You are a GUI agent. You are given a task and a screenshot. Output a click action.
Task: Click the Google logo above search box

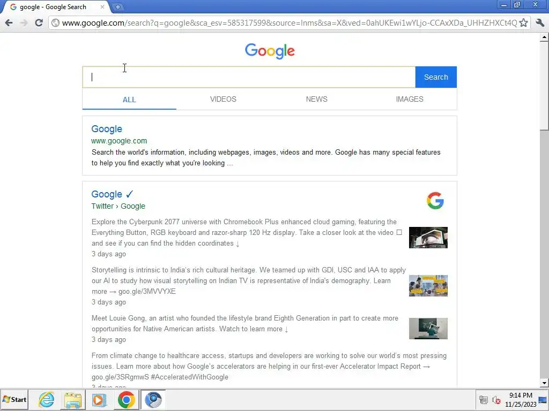tap(270, 51)
